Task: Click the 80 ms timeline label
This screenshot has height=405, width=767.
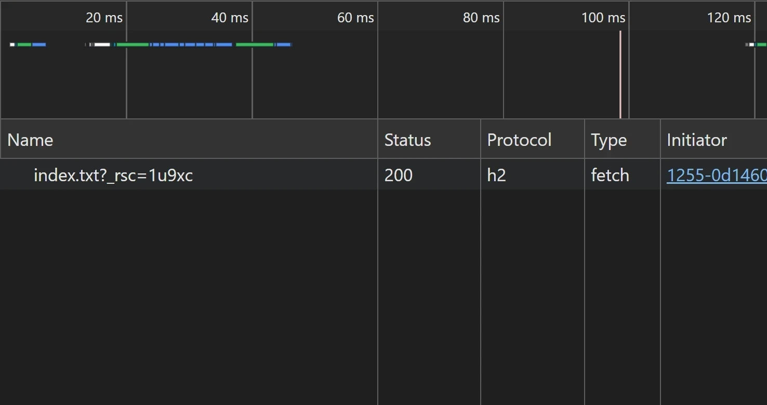Action: 481,18
